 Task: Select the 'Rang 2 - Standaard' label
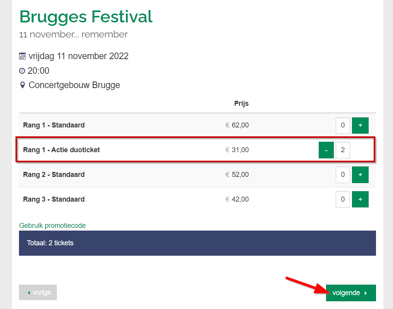(x=54, y=174)
